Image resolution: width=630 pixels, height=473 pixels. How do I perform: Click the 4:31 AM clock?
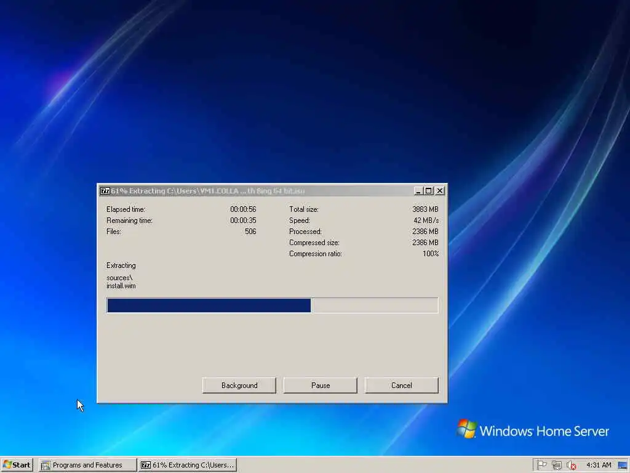pyautogui.click(x=599, y=465)
